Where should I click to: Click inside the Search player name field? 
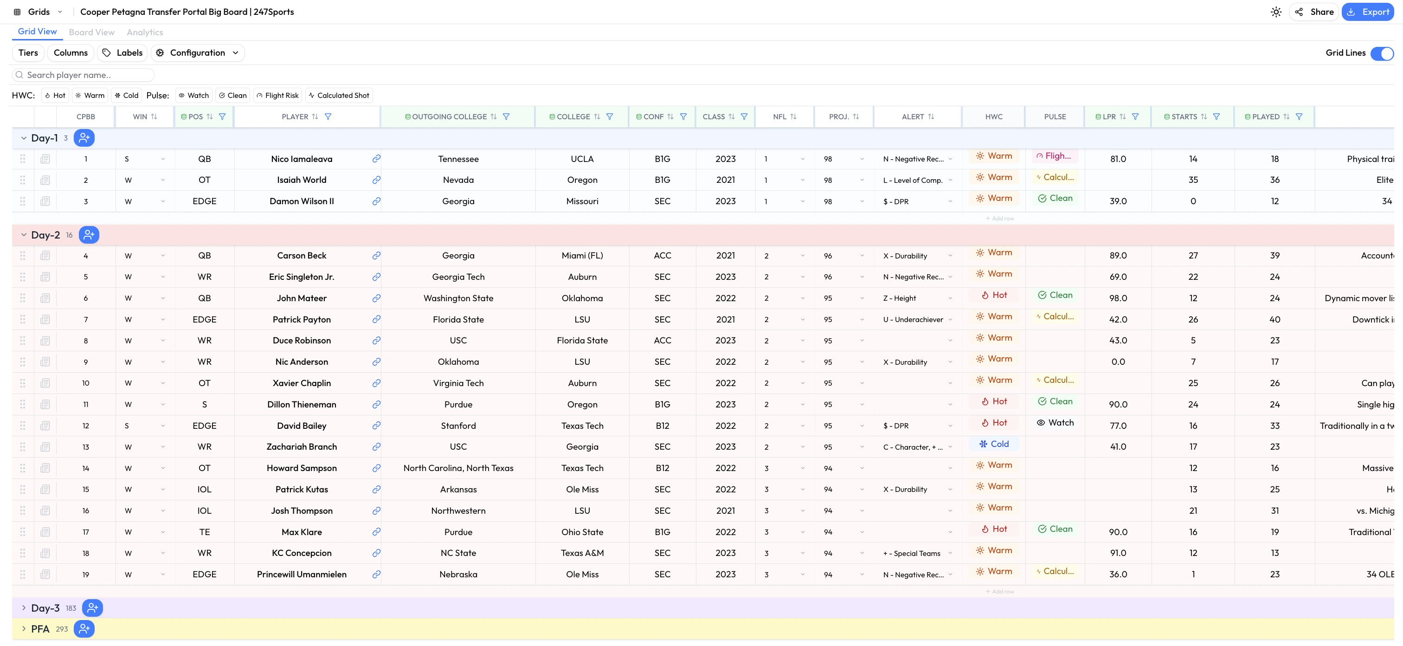(x=82, y=75)
